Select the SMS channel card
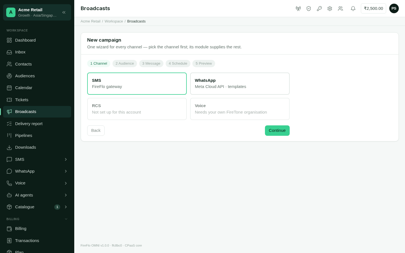Viewport: 405px width, 253px height. tap(137, 83)
